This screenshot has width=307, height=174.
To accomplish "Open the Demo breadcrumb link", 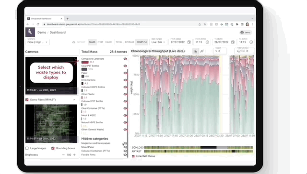I will pyautogui.click(x=42, y=33).
